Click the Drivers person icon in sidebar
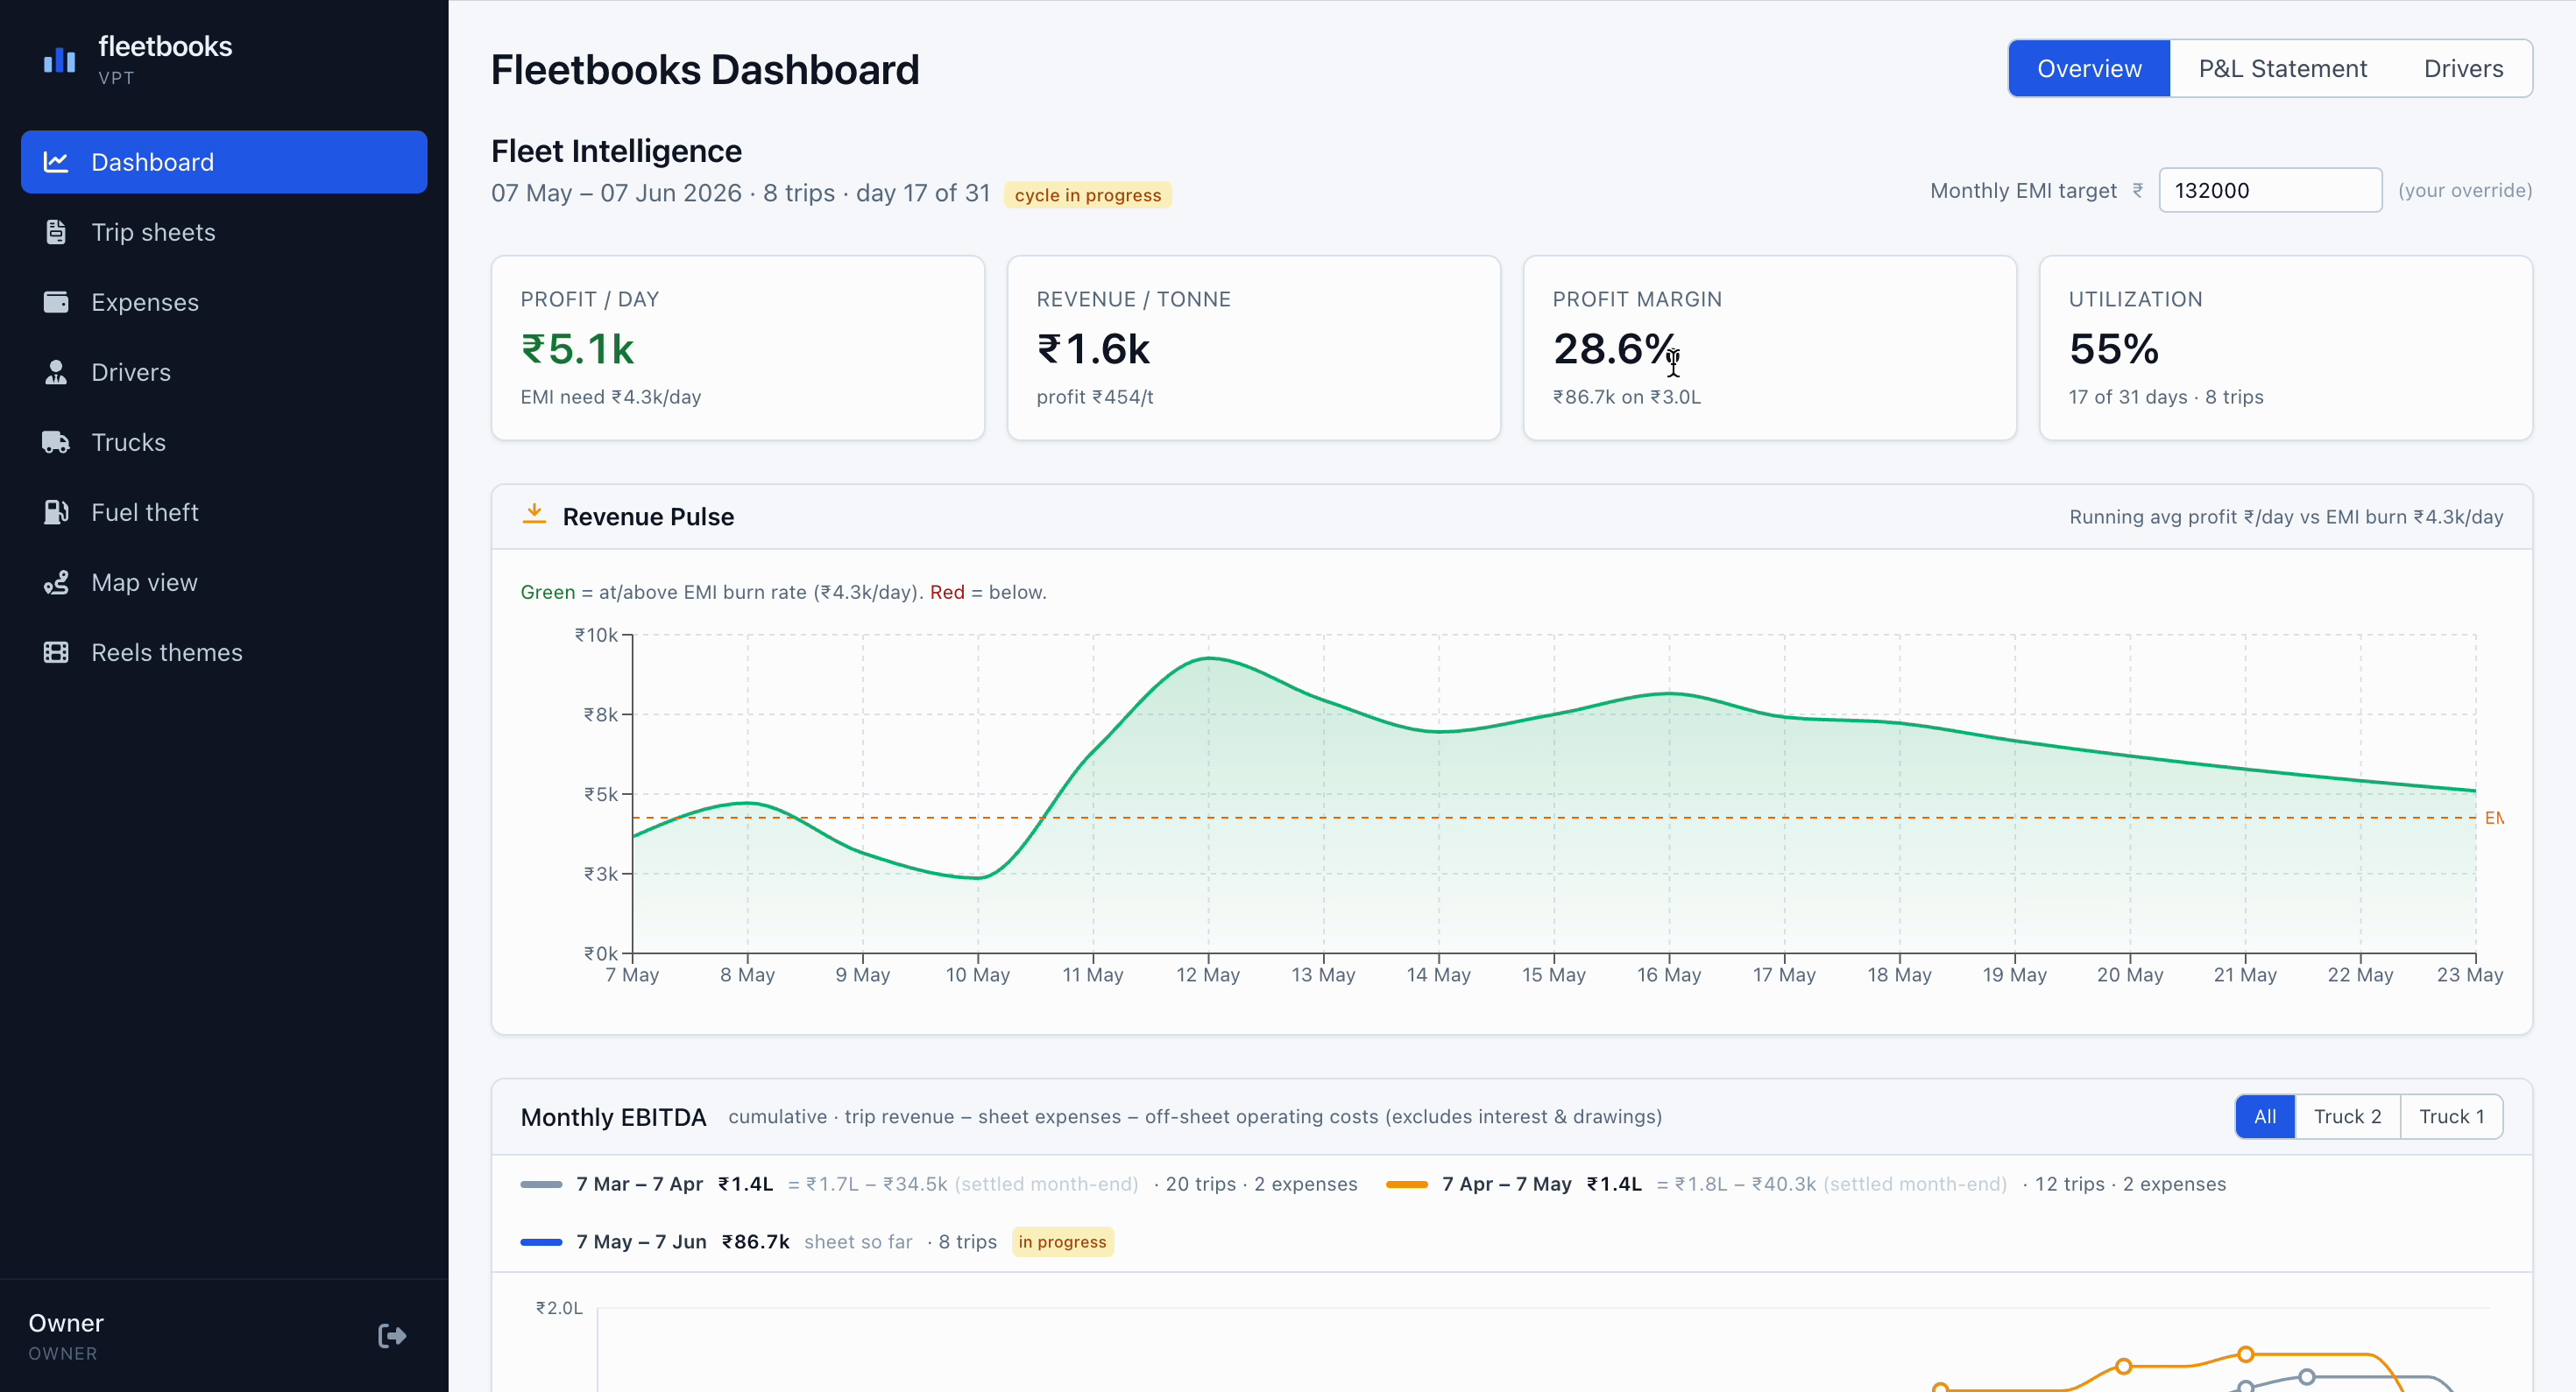 pos(56,372)
